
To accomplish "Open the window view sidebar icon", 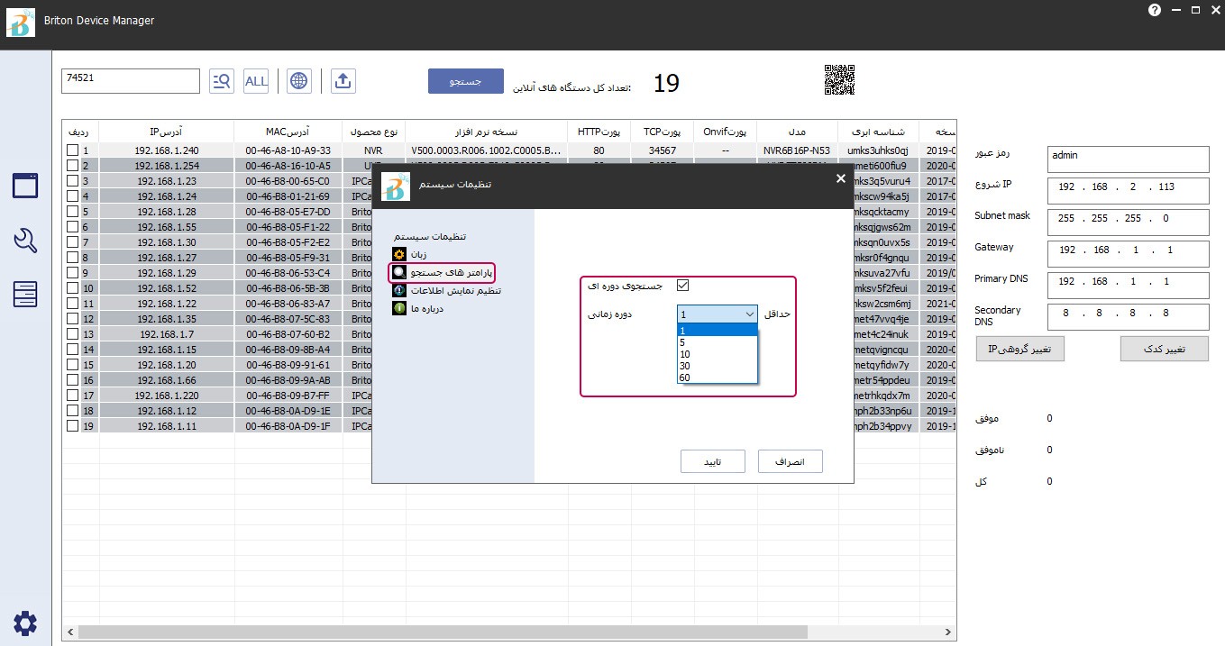I will 25,186.
